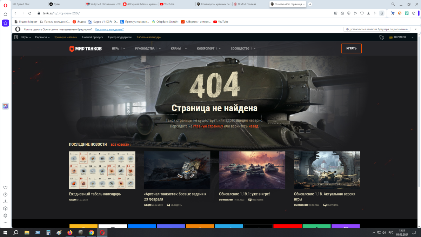Click Да, установить в качестве браузера button

pyautogui.click(x=376, y=29)
